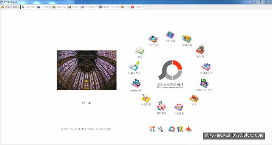Switch to the 사진편집 tab in the top bar
Screen dimensions: 272x145
point(44,7)
